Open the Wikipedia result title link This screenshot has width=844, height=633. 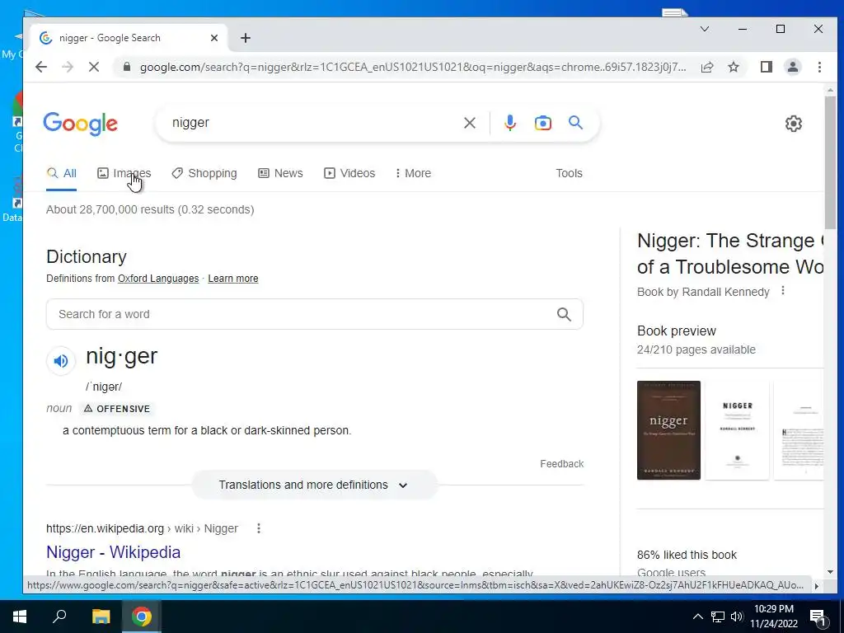click(x=113, y=552)
